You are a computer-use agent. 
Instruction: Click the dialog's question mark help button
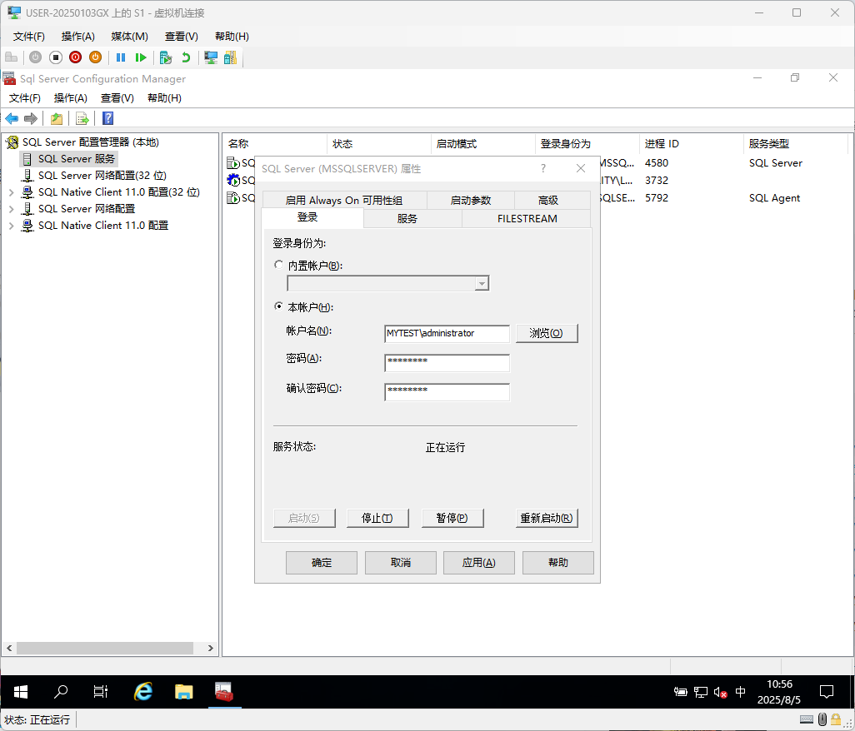coord(543,168)
